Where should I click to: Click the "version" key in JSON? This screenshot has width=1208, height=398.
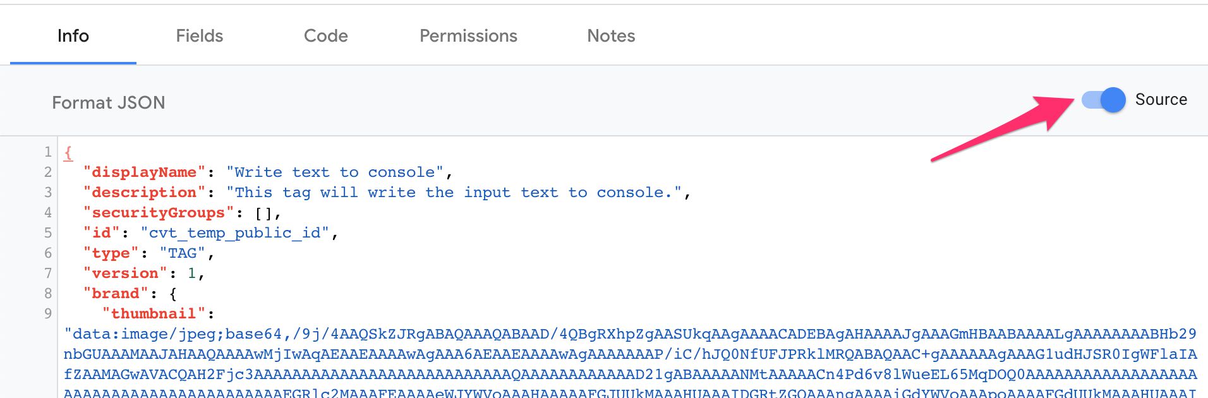click(x=125, y=273)
